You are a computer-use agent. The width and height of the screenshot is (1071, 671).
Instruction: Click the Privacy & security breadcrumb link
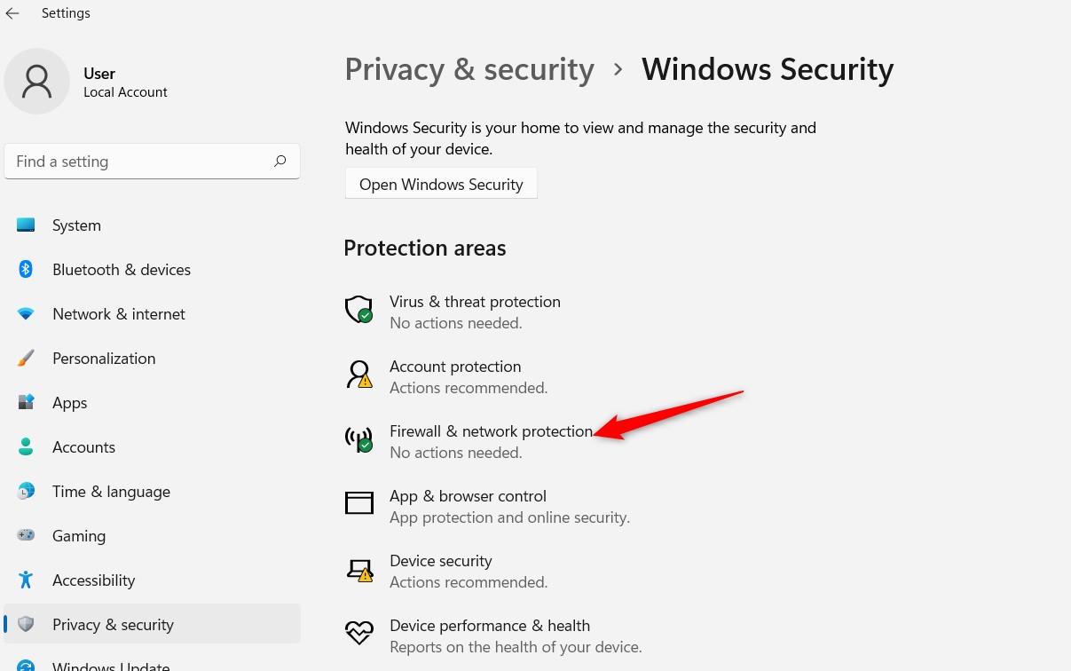[x=469, y=69]
